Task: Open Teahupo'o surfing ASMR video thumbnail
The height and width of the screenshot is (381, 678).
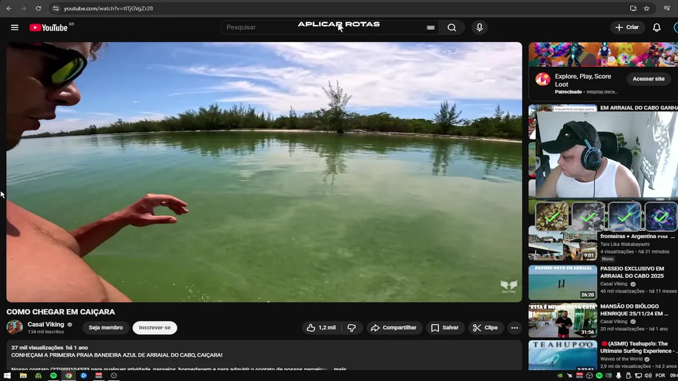Action: point(563,356)
